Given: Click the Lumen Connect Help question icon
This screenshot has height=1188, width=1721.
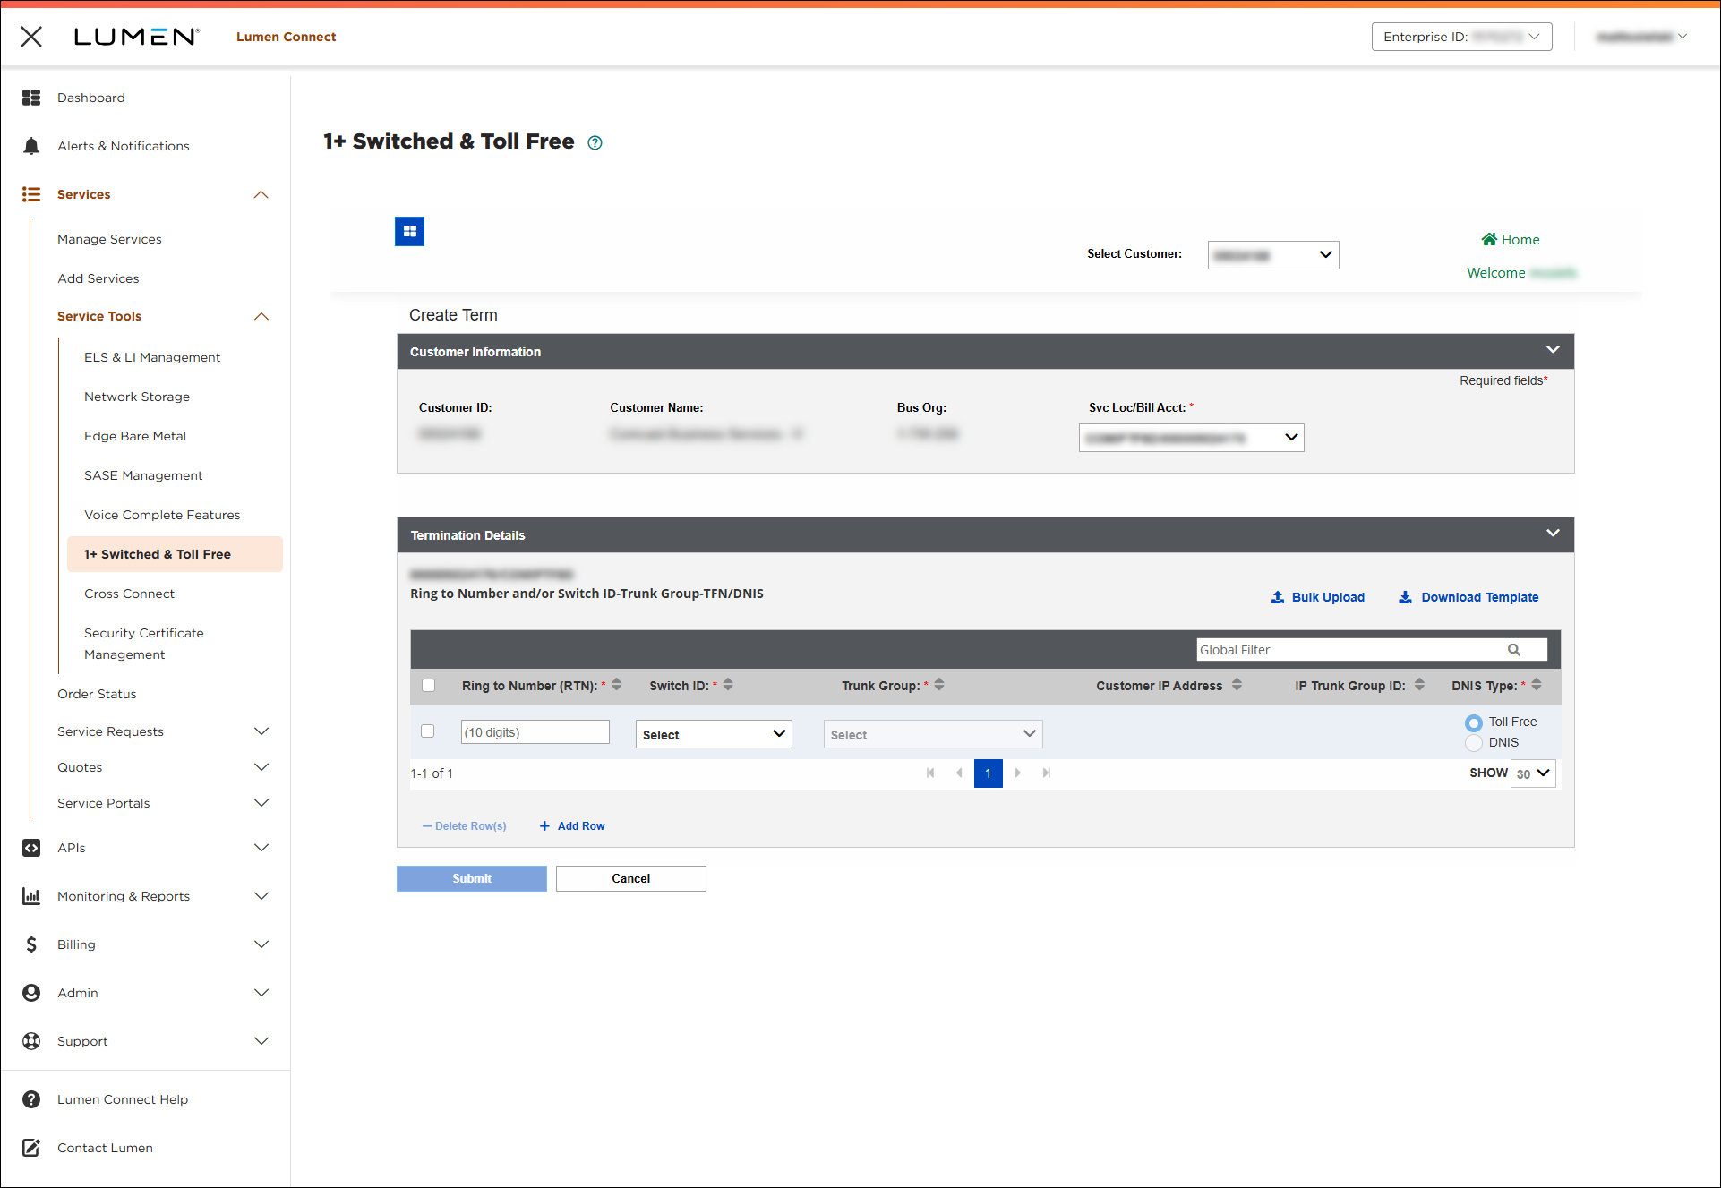Looking at the screenshot, I should 31,1099.
